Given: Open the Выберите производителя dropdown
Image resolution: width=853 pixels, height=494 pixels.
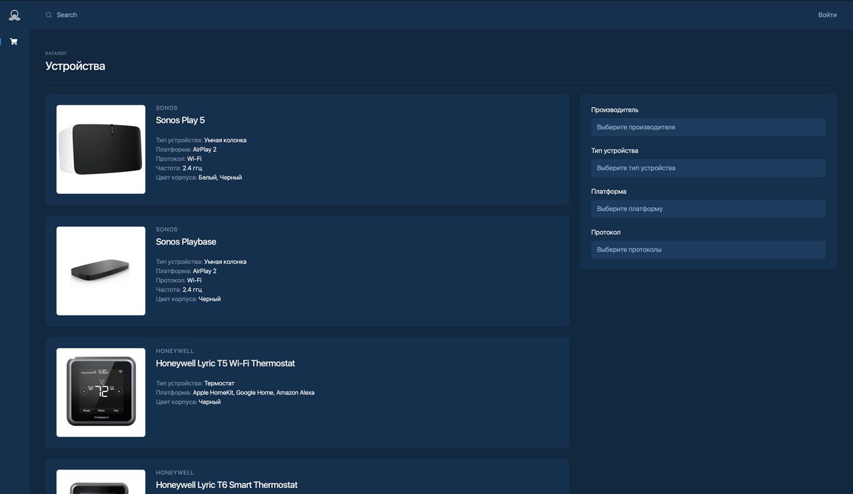Looking at the screenshot, I should (708, 127).
